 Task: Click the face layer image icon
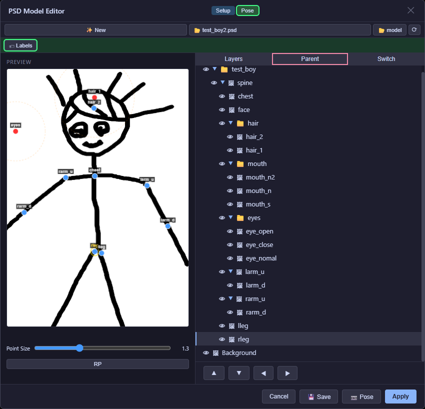click(231, 110)
